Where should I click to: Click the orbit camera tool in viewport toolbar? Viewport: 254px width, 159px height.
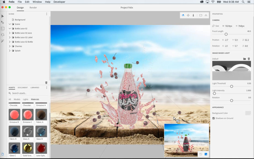pos(183,15)
